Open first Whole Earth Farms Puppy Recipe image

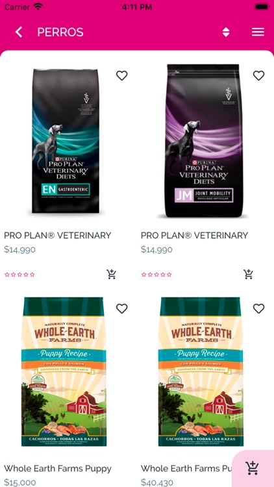pos(64,372)
